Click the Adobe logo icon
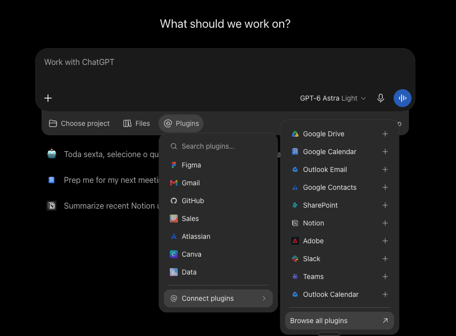The image size is (456, 336). (295, 241)
